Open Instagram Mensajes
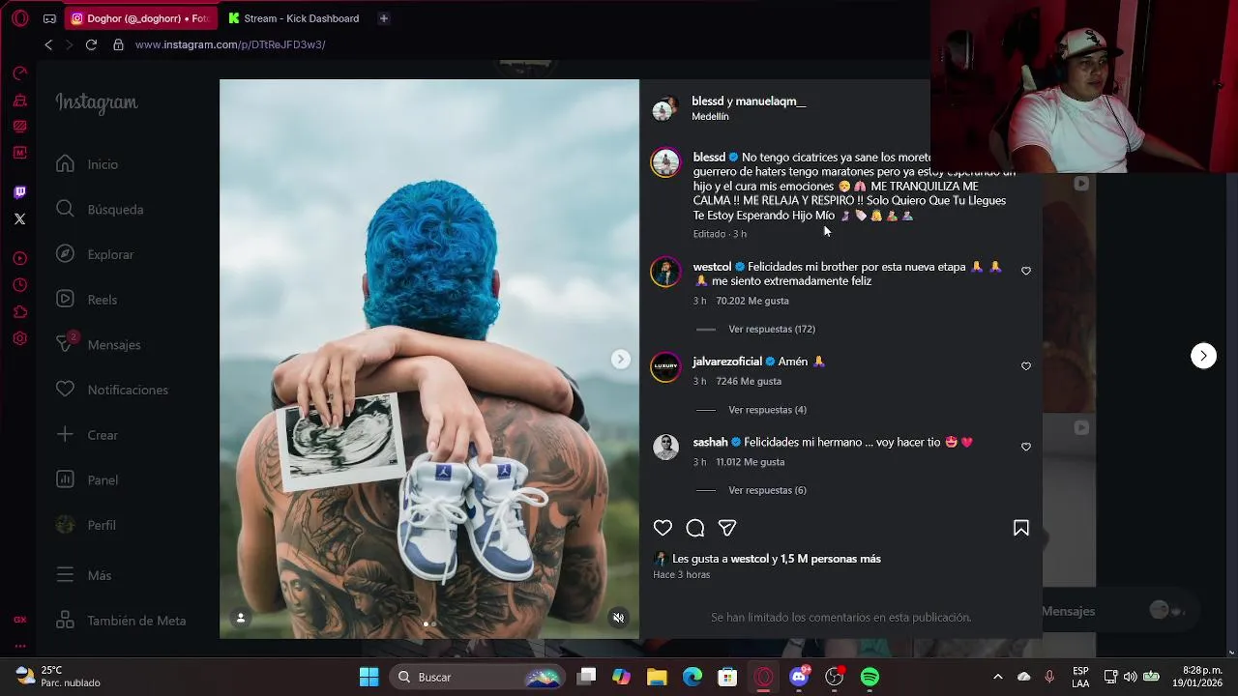1238x696 pixels. pyautogui.click(x=99, y=345)
